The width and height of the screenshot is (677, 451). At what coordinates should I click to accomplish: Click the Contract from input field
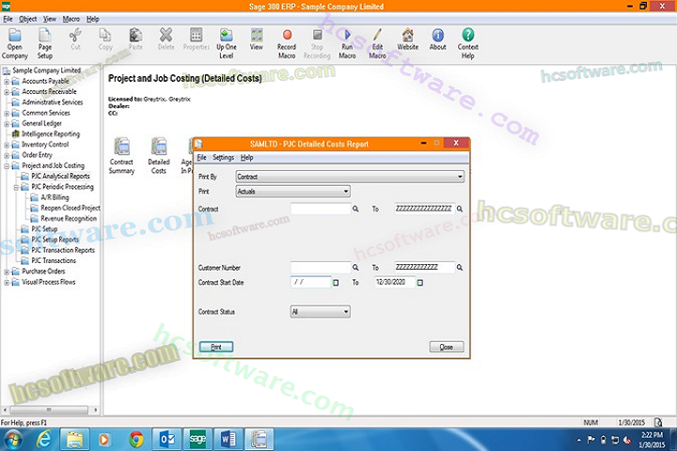(321, 209)
